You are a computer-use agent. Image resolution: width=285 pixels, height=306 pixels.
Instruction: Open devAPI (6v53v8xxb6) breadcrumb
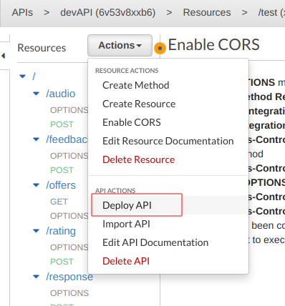[x=108, y=12]
